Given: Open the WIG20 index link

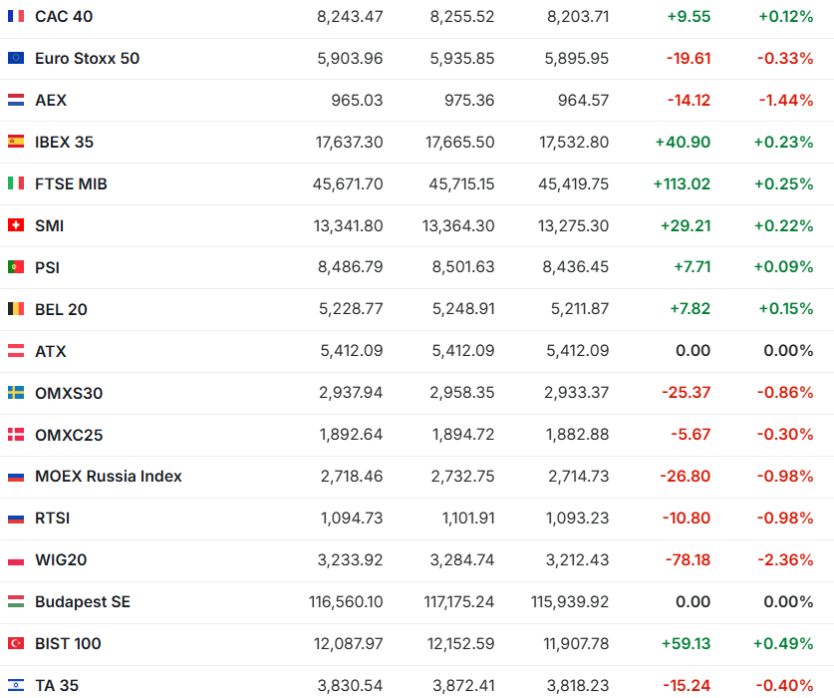Looking at the screenshot, I should (x=61, y=560).
